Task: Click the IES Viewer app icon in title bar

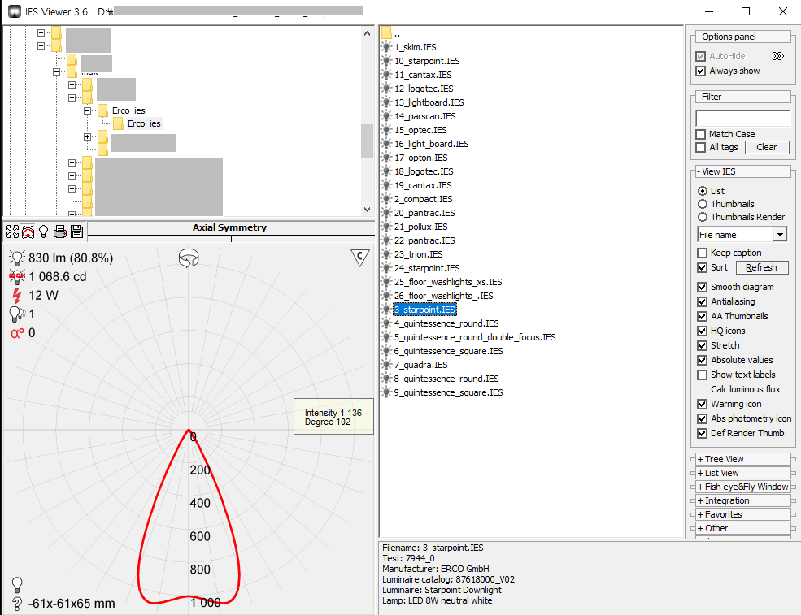Action: point(15,11)
